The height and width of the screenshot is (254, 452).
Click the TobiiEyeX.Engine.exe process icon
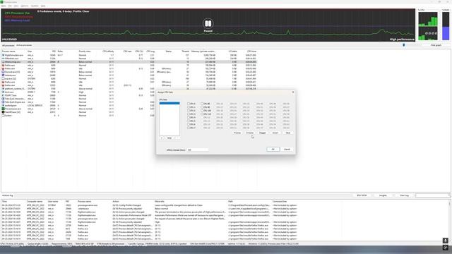3,102
